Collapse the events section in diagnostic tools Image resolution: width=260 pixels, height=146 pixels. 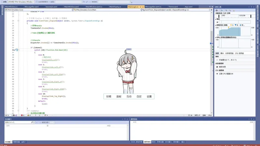(216, 19)
